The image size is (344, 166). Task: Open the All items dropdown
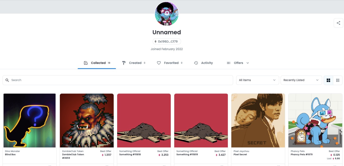(257, 80)
